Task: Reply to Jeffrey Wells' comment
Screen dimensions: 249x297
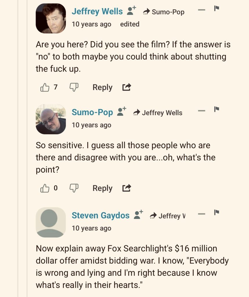Action: coord(102,87)
